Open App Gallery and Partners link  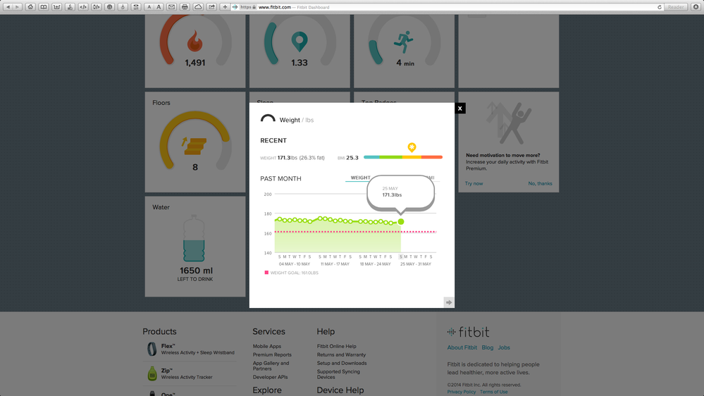coord(271,366)
